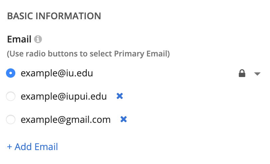
Task: Set example@iupui.edu as primary via radio button
Action: pyautogui.click(x=11, y=96)
